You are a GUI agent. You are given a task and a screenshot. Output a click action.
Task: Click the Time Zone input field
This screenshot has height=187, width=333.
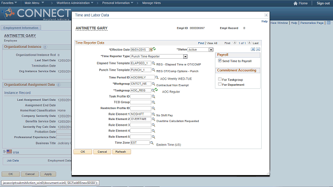140,143
